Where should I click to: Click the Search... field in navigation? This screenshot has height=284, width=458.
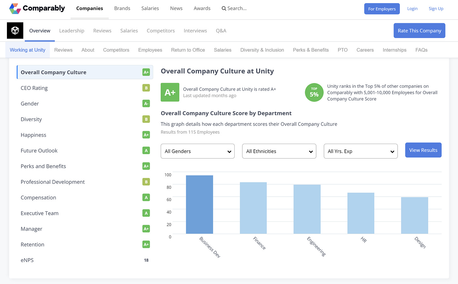(234, 8)
